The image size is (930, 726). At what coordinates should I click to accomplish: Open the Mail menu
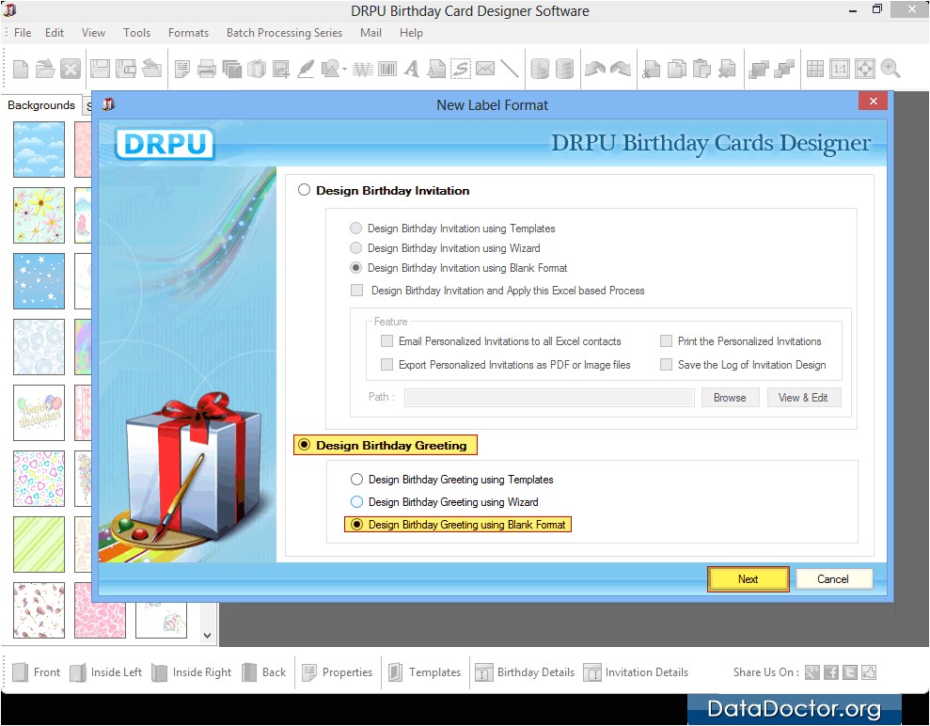click(x=370, y=32)
